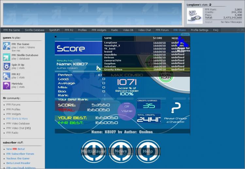Click the small dancer icon beside song name

[x=98, y=68]
